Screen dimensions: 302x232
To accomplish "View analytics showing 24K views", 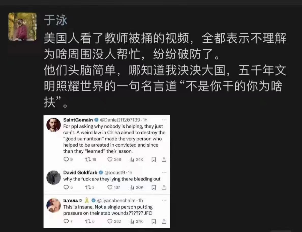I will click(x=136, y=159).
